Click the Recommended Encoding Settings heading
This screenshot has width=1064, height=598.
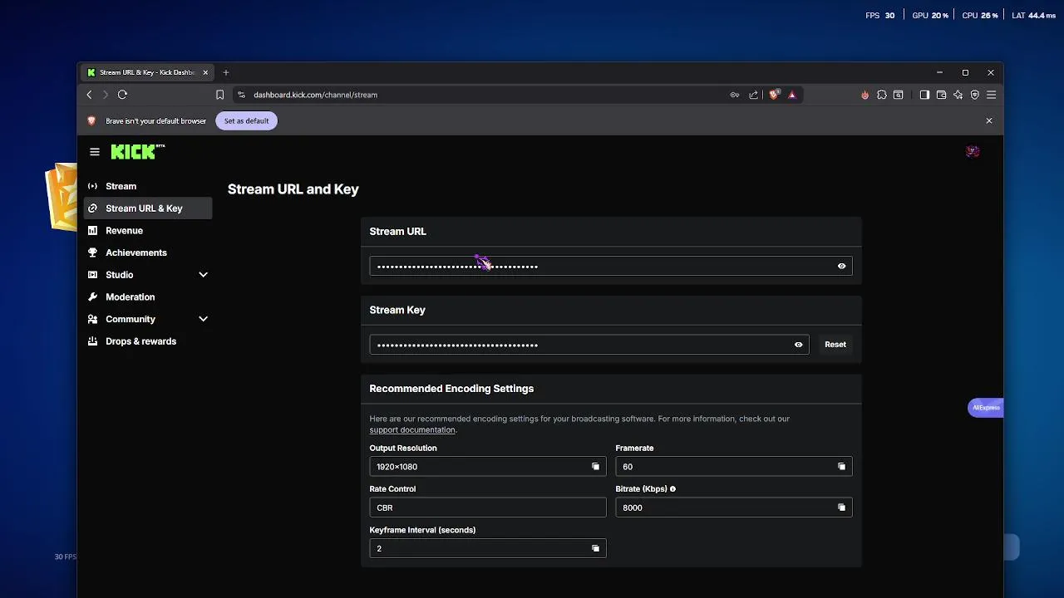point(451,389)
